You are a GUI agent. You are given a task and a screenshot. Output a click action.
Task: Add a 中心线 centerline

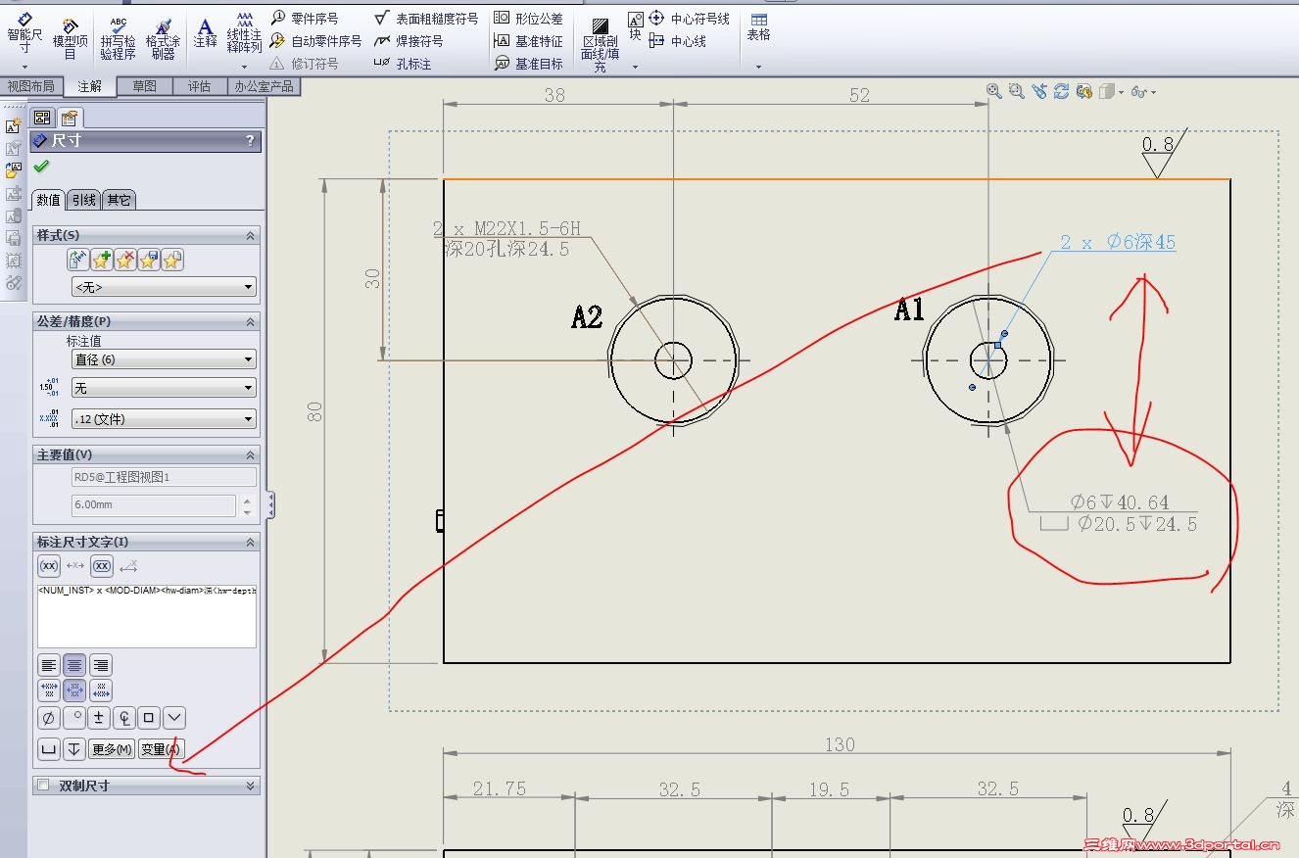[x=677, y=41]
